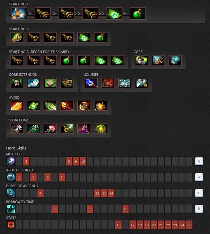210x234 pixels.
Task: Select the Curse of Avernus skill icon
Action: tap(11, 193)
